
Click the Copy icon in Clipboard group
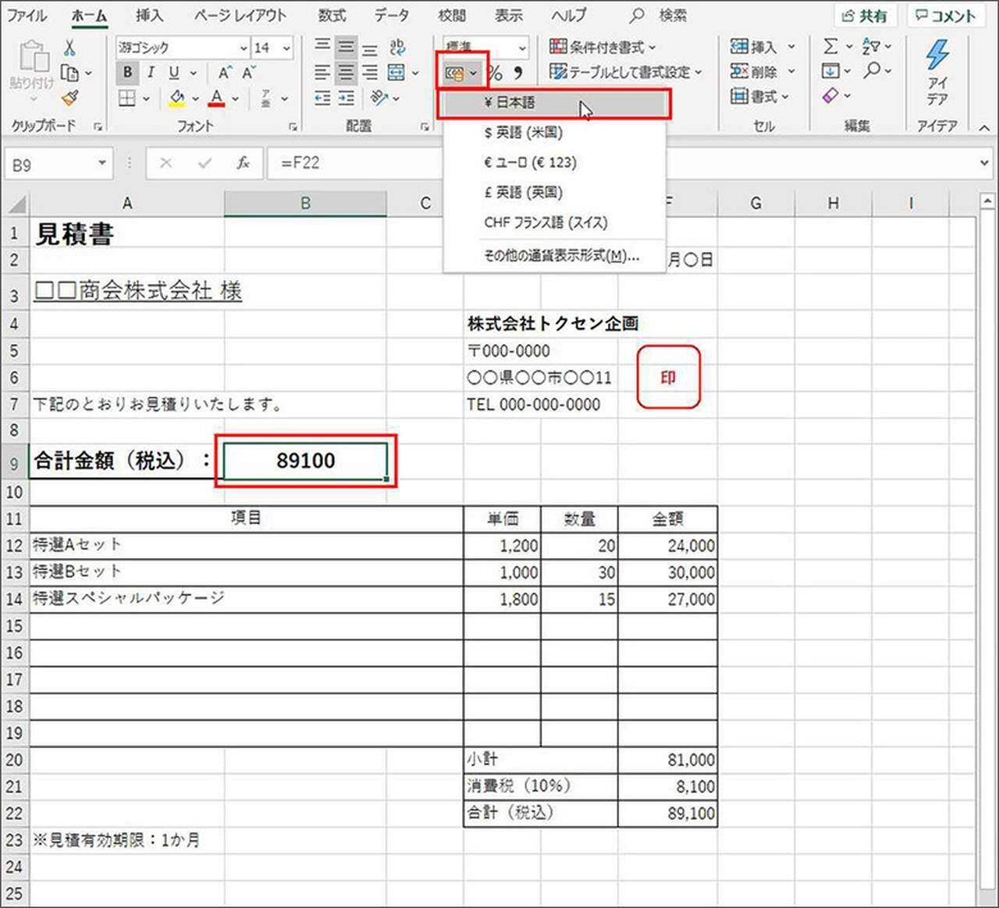70,73
